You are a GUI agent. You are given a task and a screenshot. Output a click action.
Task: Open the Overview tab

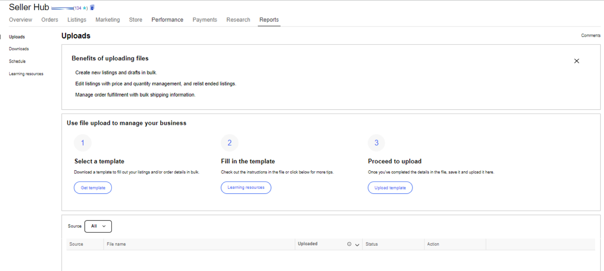click(20, 20)
